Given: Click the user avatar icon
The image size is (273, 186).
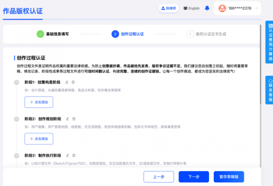Looking at the screenshot, I should [222, 8].
